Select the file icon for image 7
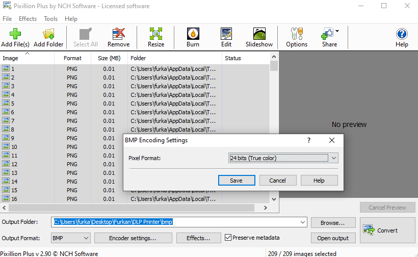 tap(6, 120)
